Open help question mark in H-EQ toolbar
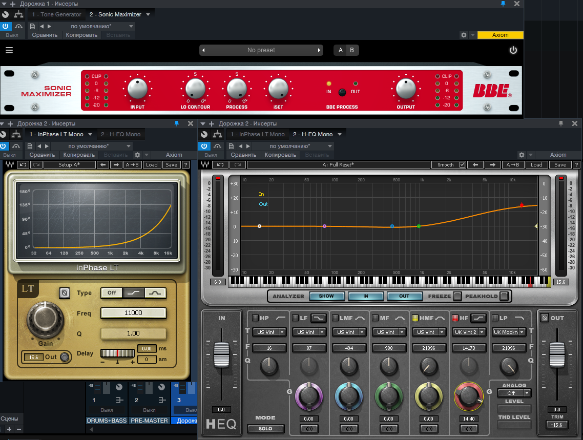Screen dimensions: 583x440 [x=576, y=164]
